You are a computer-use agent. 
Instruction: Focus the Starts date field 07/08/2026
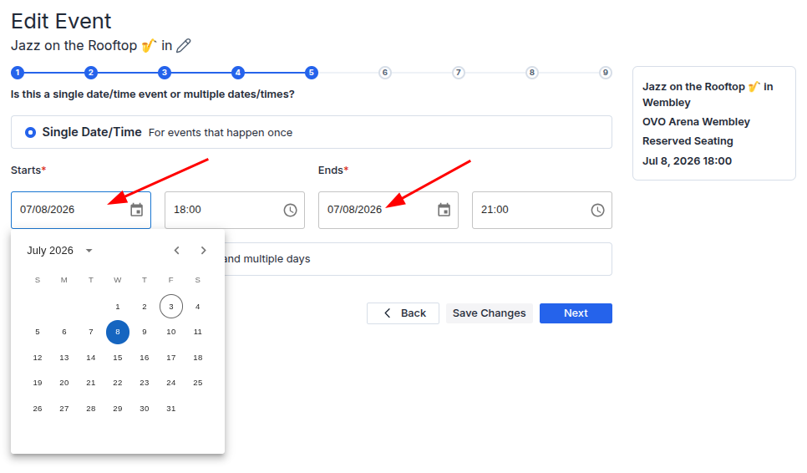(81, 210)
